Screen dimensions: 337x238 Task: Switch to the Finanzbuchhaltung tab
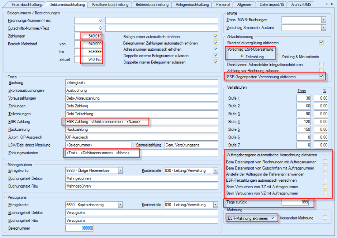point(26,4)
